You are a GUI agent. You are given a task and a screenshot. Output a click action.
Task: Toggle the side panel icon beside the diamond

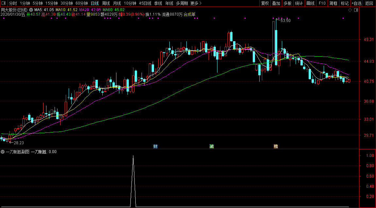tap(356, 10)
